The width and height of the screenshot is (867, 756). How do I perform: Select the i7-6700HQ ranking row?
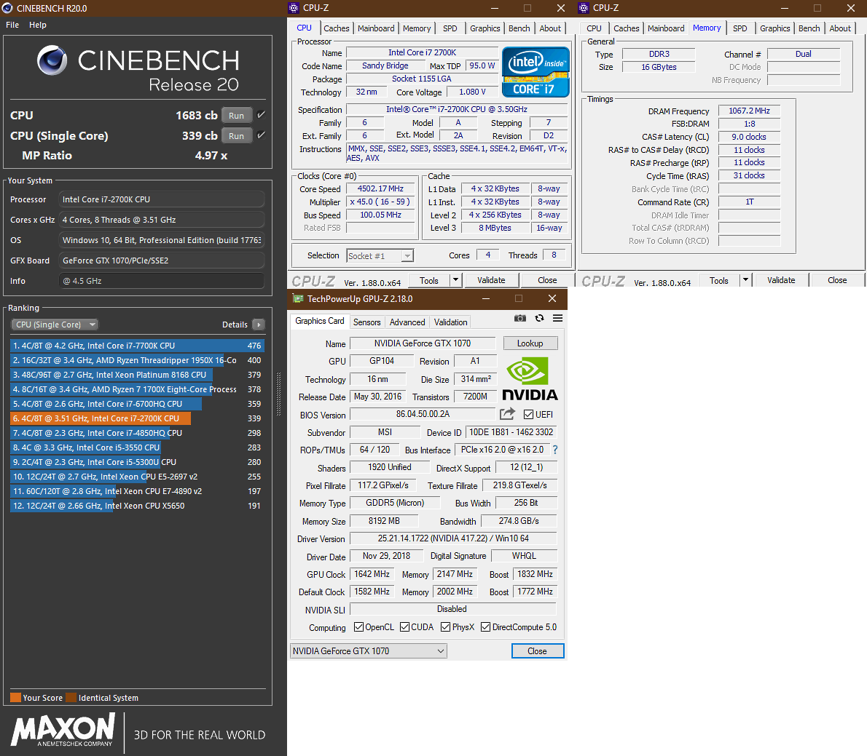(137, 404)
